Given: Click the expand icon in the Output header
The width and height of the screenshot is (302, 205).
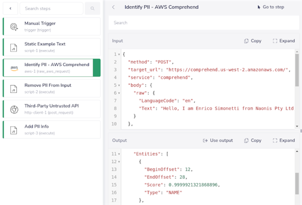Looking at the screenshot, I should click(275, 140).
